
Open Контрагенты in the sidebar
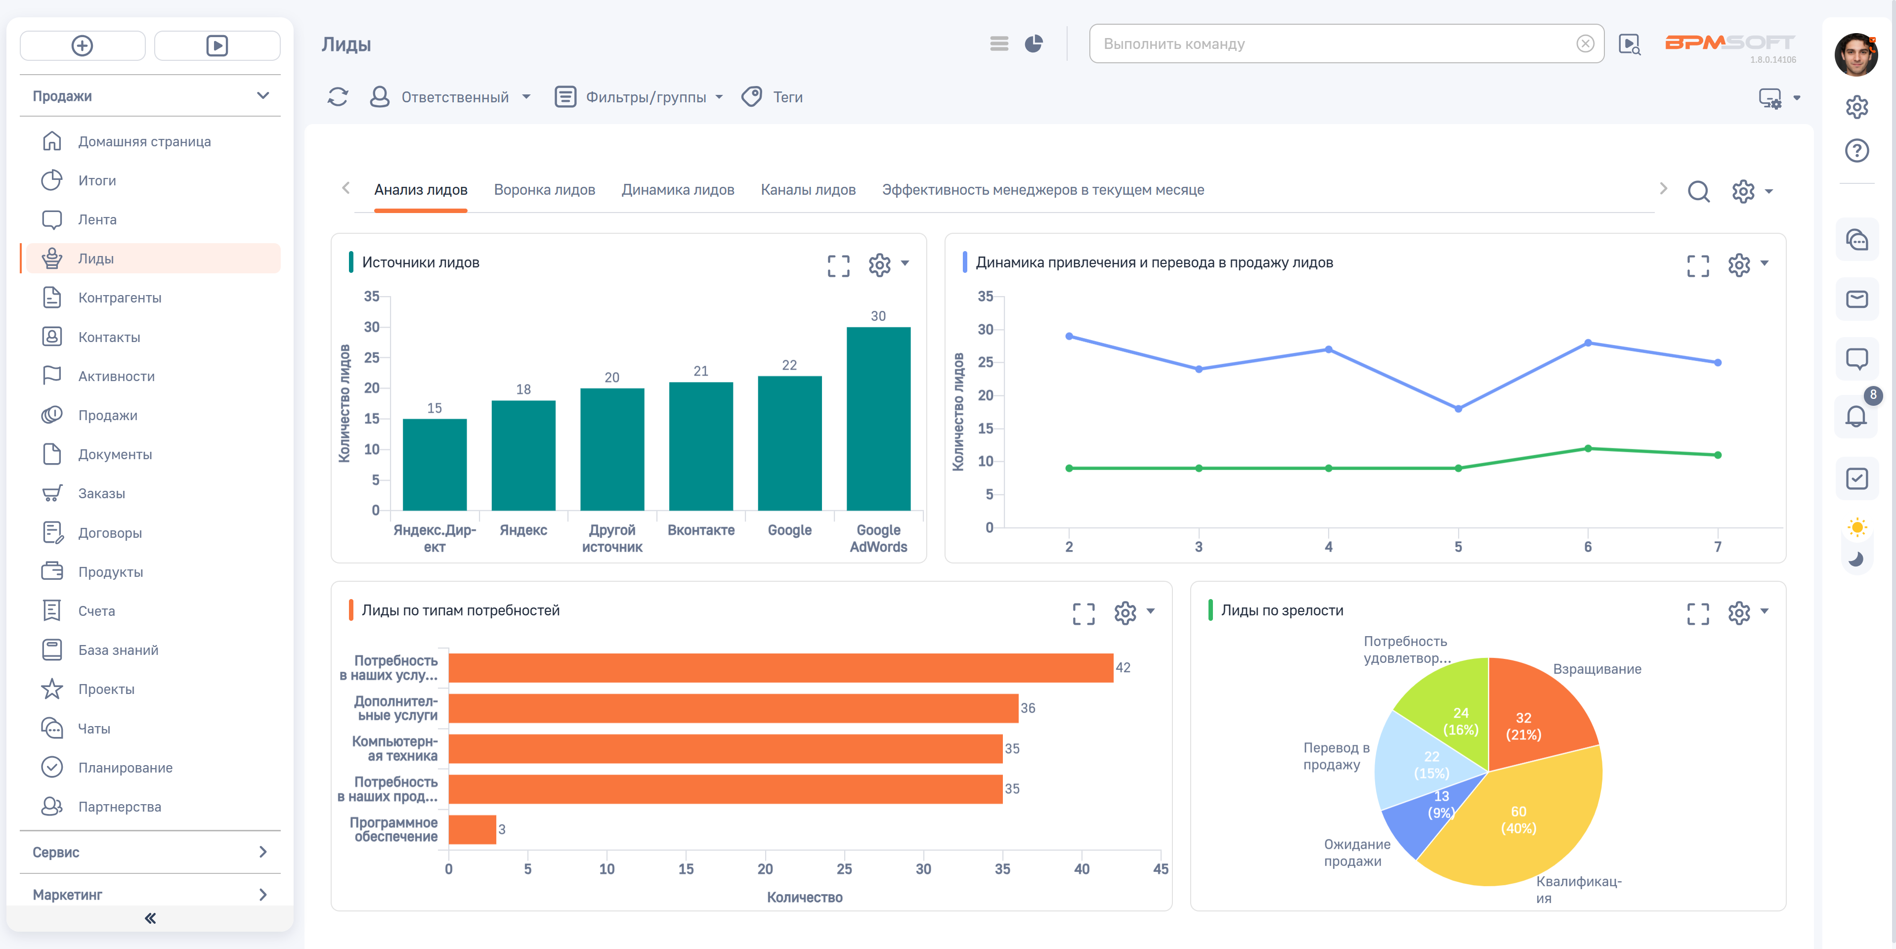click(119, 298)
